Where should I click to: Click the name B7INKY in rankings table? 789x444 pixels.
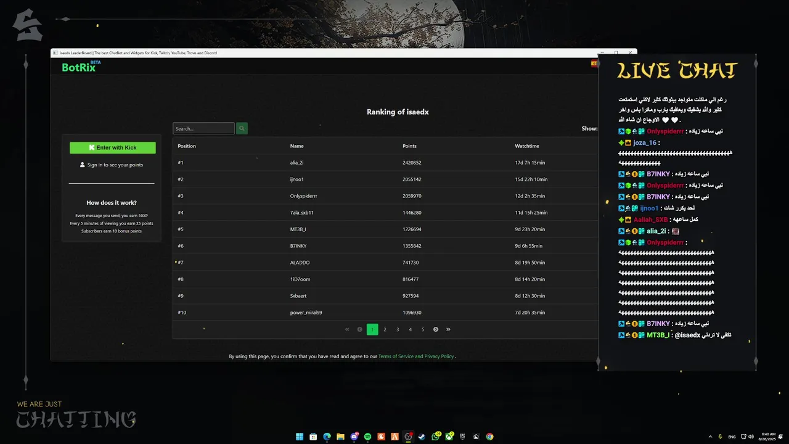pos(298,246)
